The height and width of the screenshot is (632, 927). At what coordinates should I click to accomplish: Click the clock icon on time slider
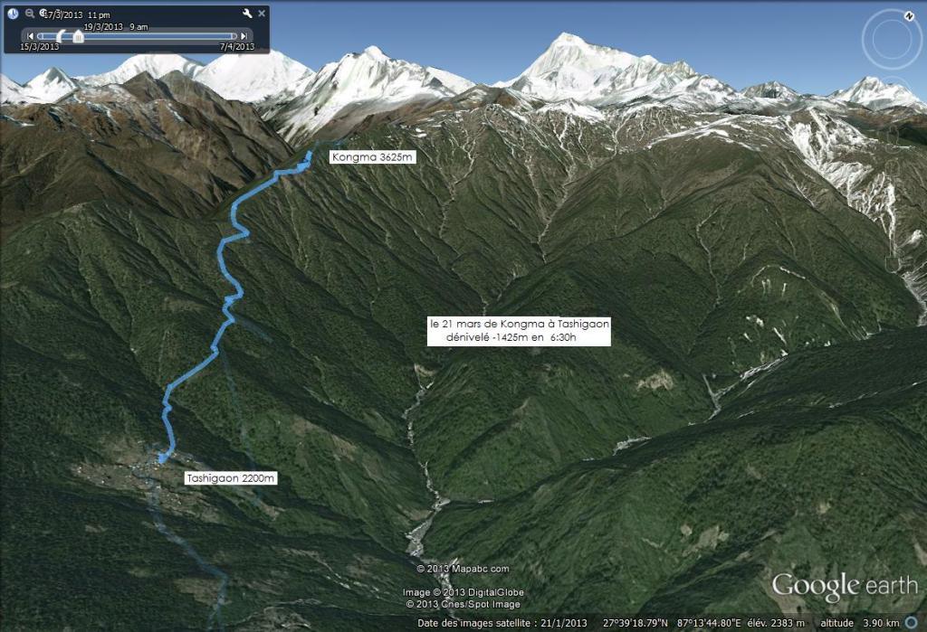click(x=13, y=13)
